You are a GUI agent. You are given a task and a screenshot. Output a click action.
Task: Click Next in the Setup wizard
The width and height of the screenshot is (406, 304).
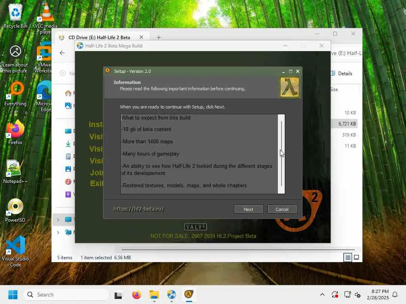(x=248, y=209)
